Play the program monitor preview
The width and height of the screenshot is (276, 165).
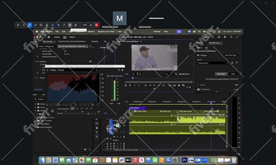154,85
